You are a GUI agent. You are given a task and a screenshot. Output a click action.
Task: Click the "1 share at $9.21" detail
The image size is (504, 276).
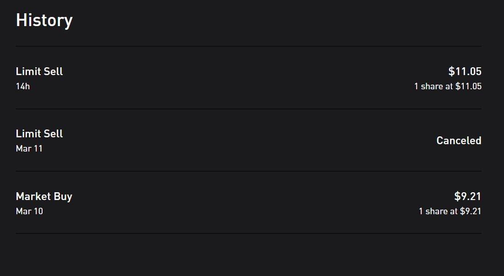[x=450, y=211]
